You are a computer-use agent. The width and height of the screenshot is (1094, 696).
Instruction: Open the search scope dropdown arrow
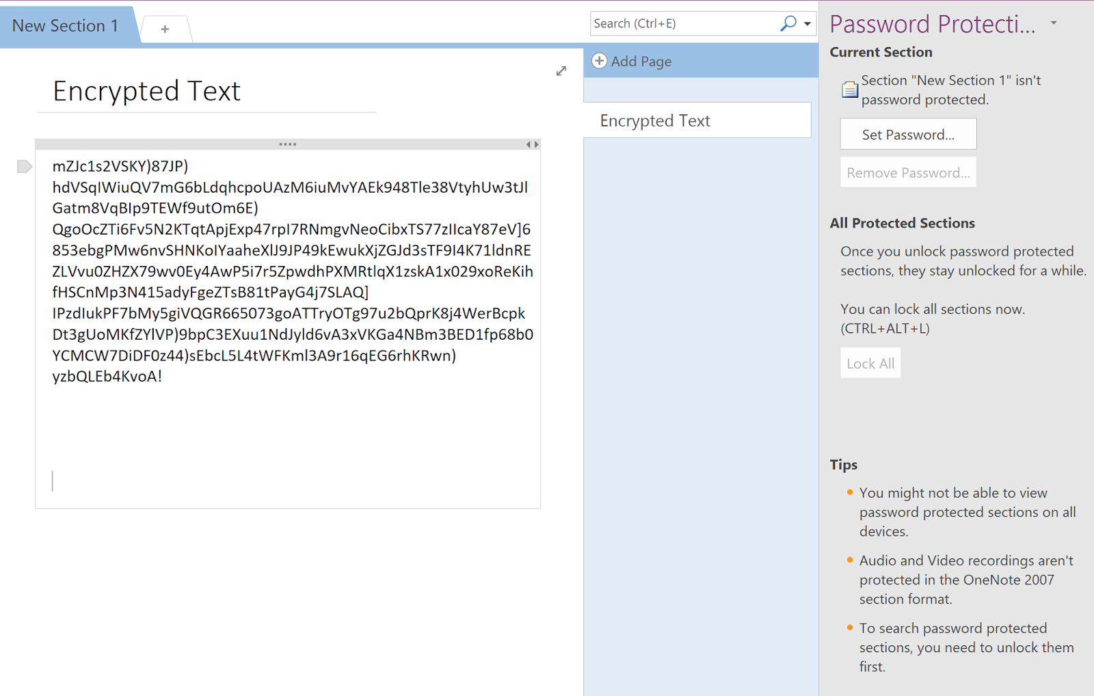[808, 23]
